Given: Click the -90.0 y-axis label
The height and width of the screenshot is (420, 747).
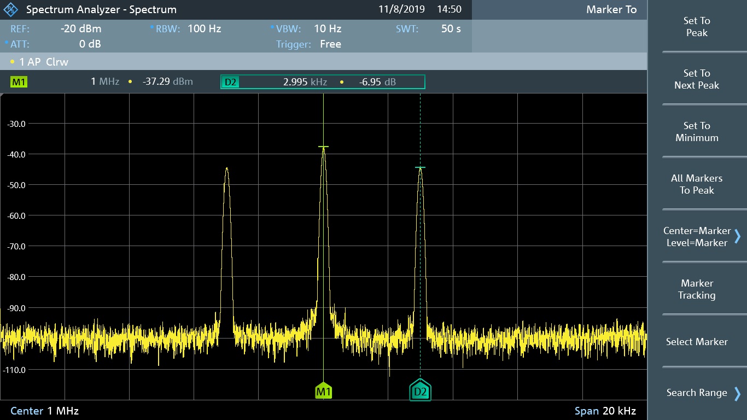Looking at the screenshot, I should coord(16,308).
